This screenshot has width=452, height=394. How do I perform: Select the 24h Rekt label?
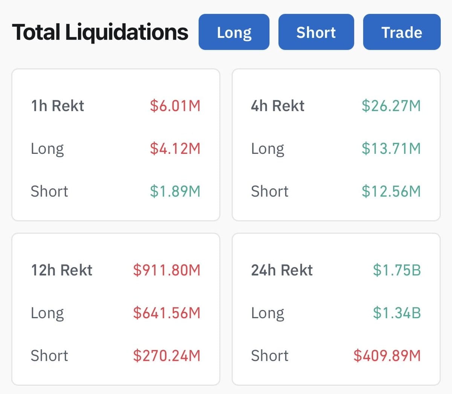click(282, 270)
